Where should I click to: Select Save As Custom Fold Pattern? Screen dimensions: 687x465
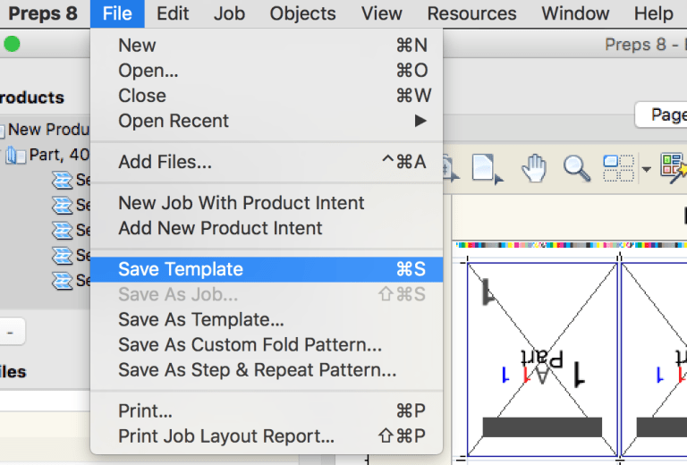click(250, 344)
